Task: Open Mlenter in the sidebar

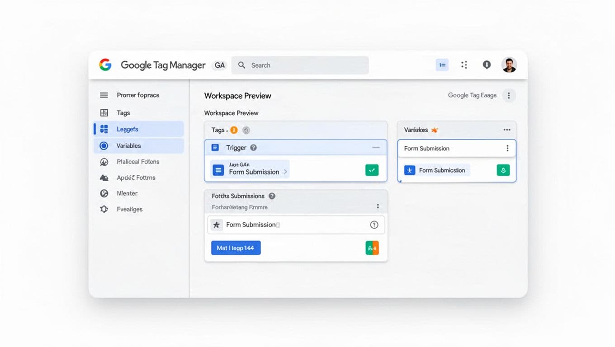Action: click(127, 193)
